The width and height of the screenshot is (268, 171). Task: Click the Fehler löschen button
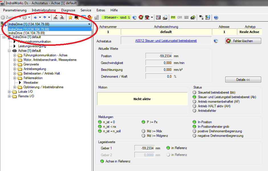click(x=243, y=41)
